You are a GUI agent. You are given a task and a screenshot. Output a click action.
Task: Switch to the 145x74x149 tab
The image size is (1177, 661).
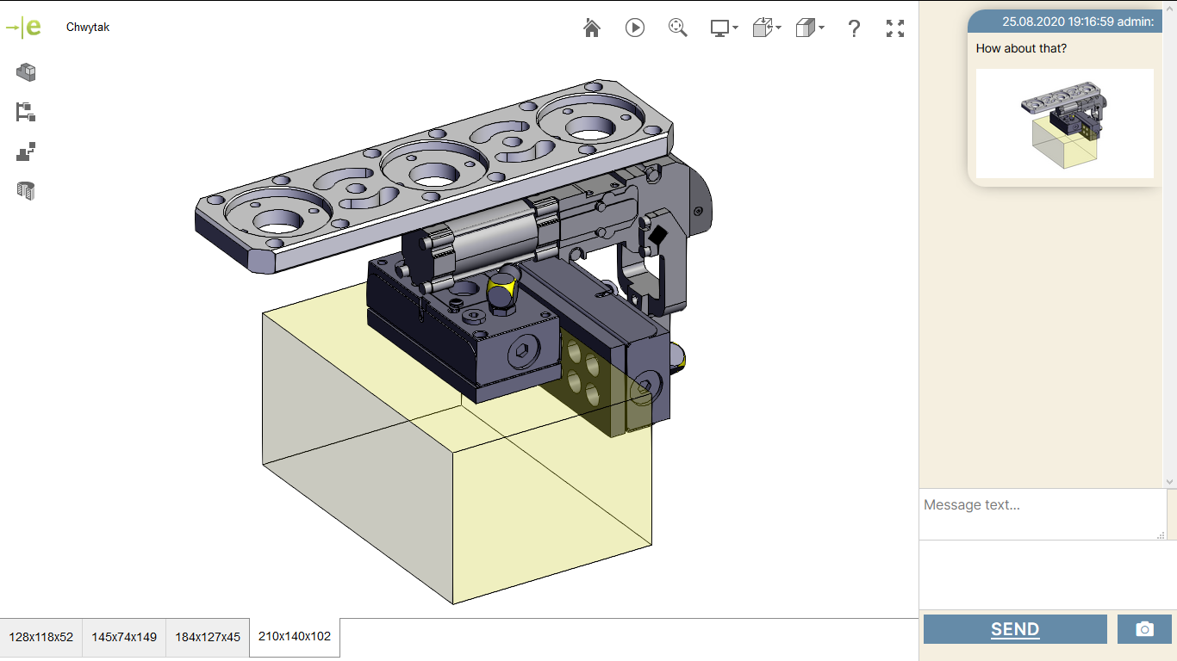[124, 638]
